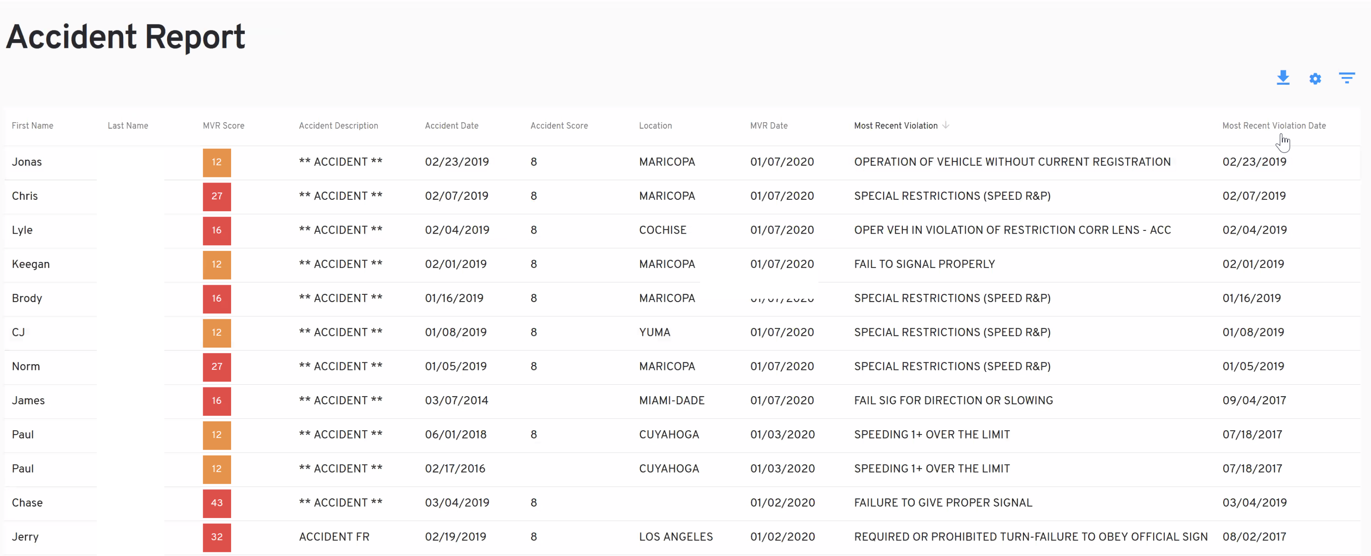Sort by the Accident Date column header

pos(451,125)
